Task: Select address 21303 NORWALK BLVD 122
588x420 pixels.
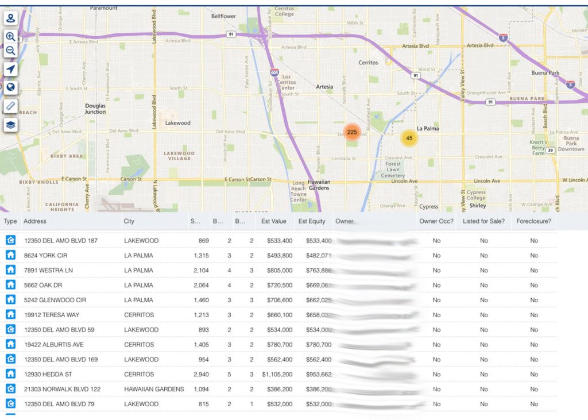Action: [x=62, y=389]
